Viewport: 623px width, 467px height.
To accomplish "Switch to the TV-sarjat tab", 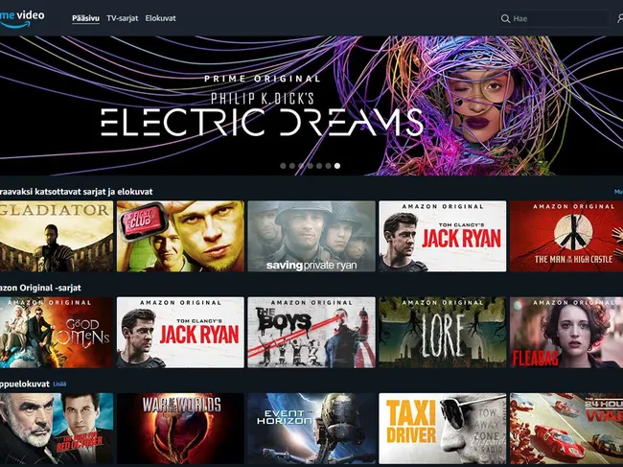I will (123, 18).
